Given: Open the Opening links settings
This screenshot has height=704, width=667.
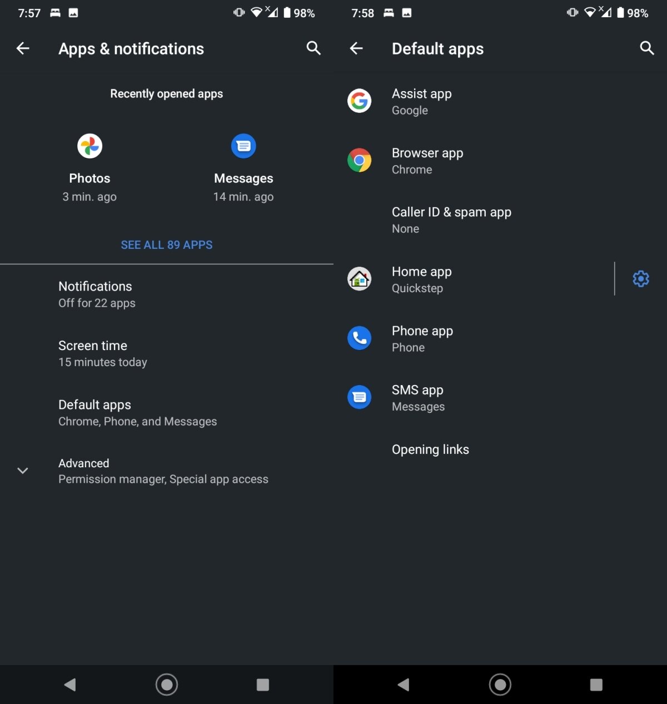Looking at the screenshot, I should 430,449.
